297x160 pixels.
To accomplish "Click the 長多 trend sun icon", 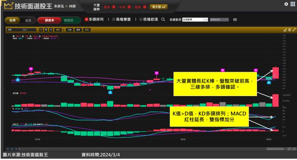I will (114, 7).
